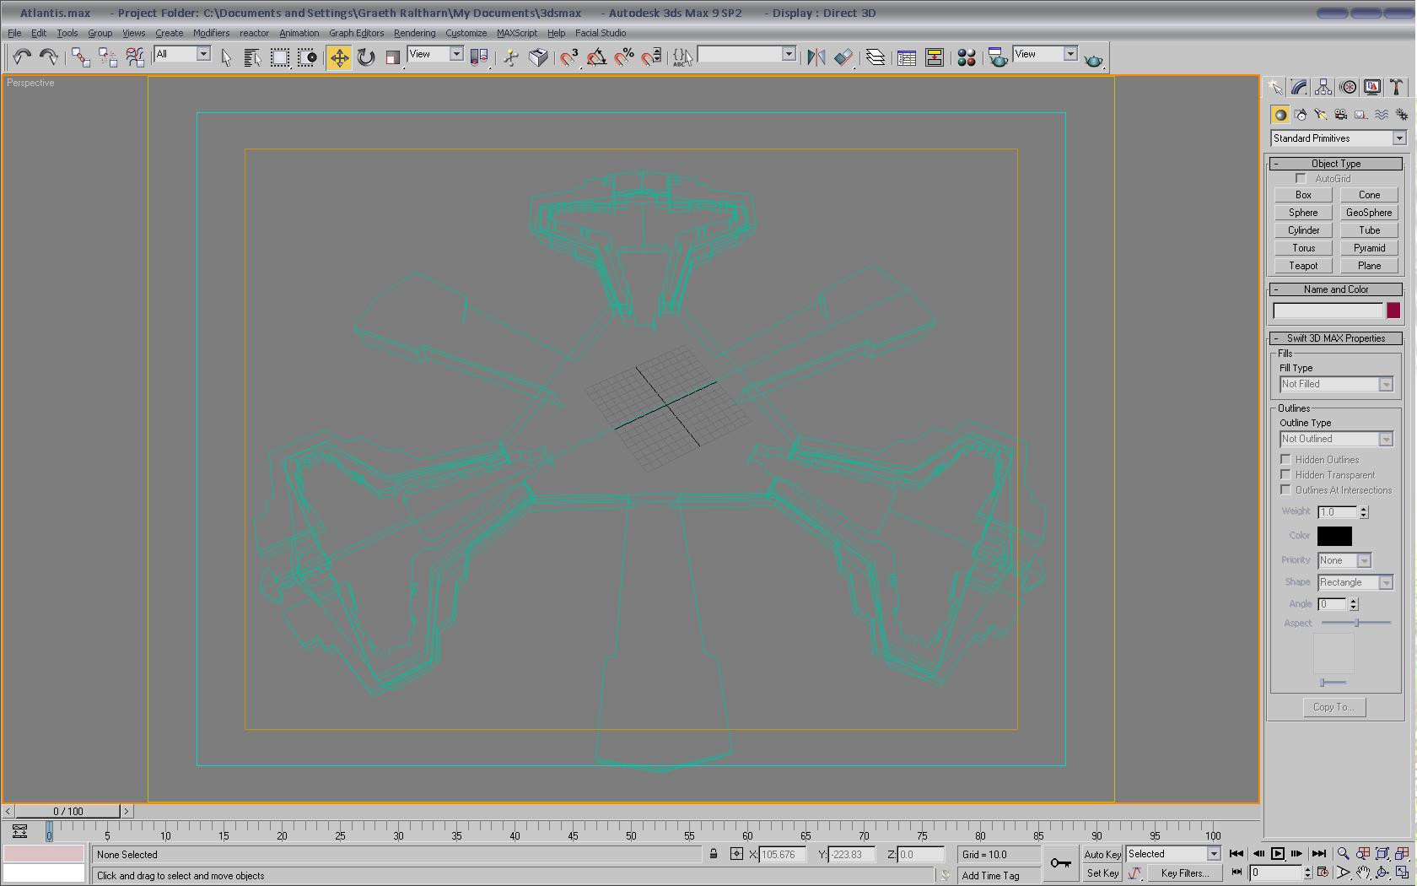This screenshot has width=1417, height=886.
Task: Click the Arc Rotate viewport icon
Action: 1382,873
